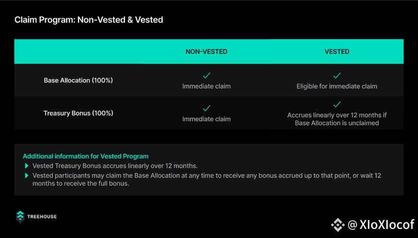The image size is (418, 238).
Task: Click the @XIoXIocof username watermark
Action: pyautogui.click(x=381, y=225)
